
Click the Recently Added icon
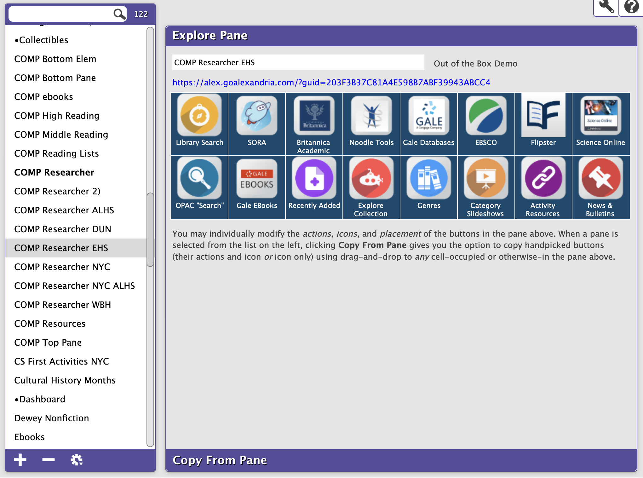tap(314, 178)
